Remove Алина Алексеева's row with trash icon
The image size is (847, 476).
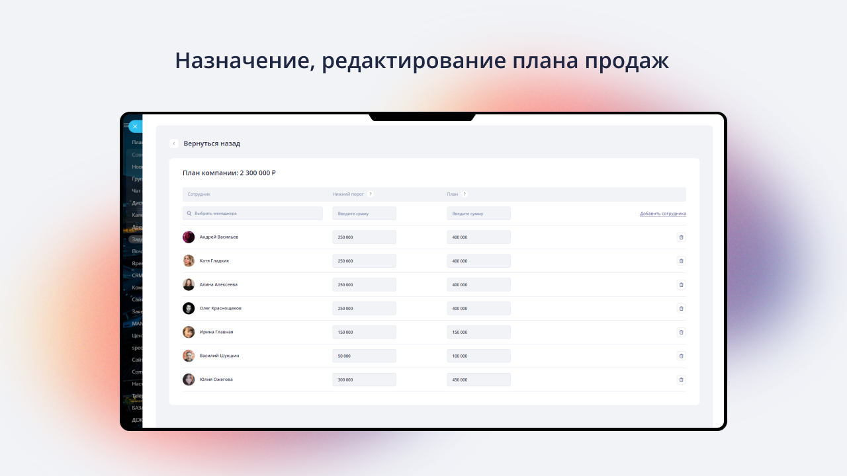[x=682, y=284]
